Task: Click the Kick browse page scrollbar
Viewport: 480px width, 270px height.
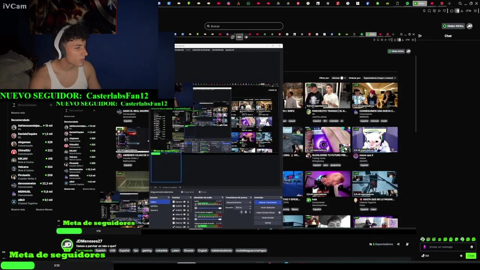Action: (415, 94)
